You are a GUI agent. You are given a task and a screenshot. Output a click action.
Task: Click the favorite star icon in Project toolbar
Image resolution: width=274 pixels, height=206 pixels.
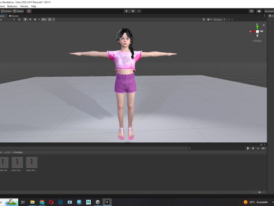(258, 148)
